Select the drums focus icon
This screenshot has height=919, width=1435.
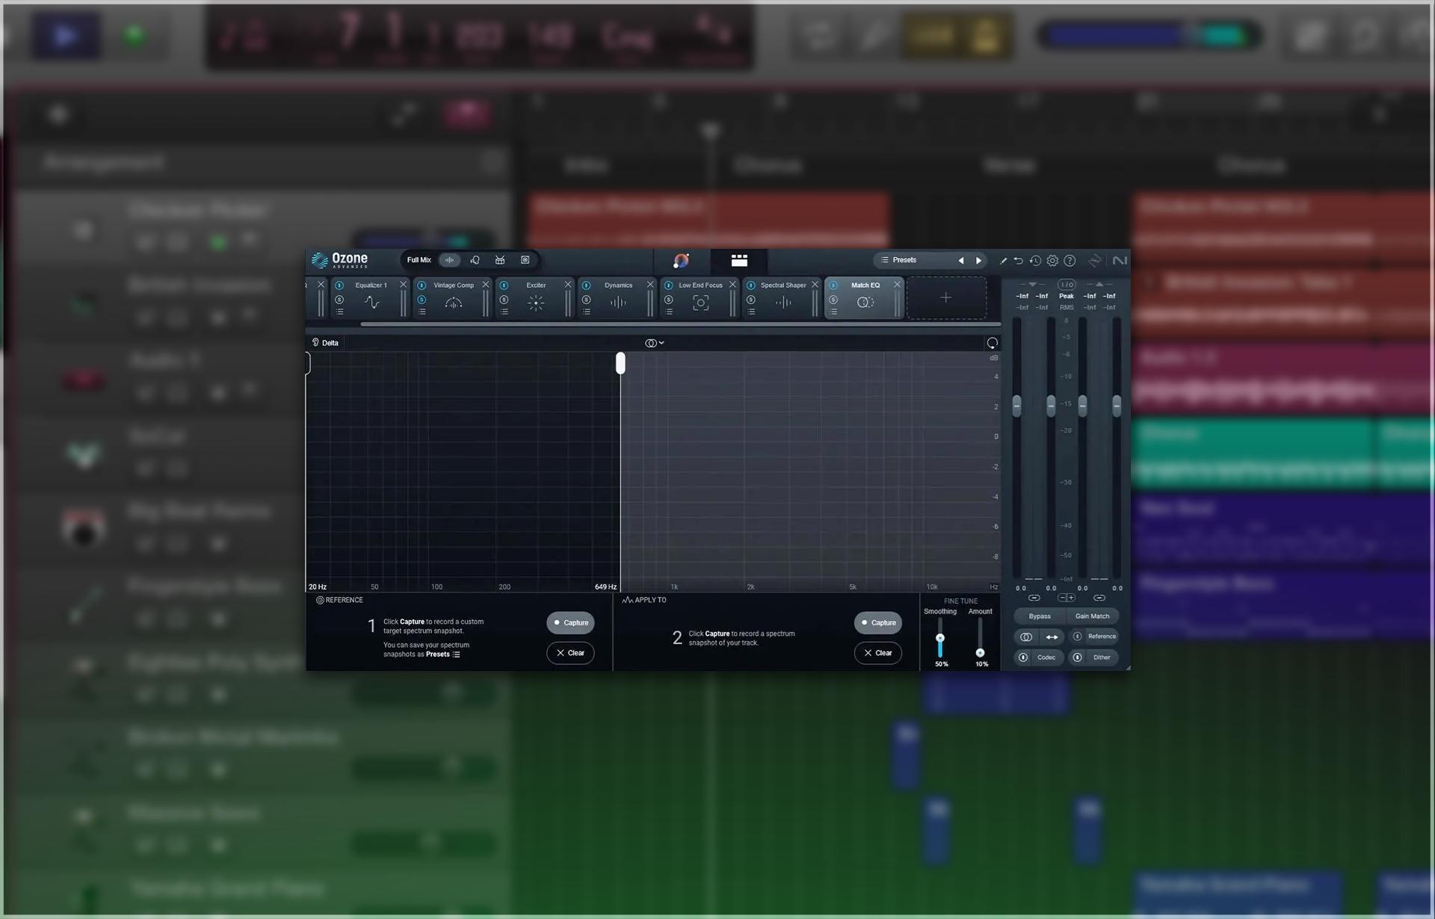[x=500, y=260]
